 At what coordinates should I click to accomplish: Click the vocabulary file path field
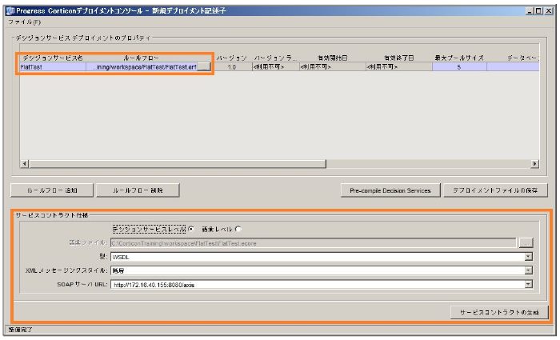click(x=314, y=243)
